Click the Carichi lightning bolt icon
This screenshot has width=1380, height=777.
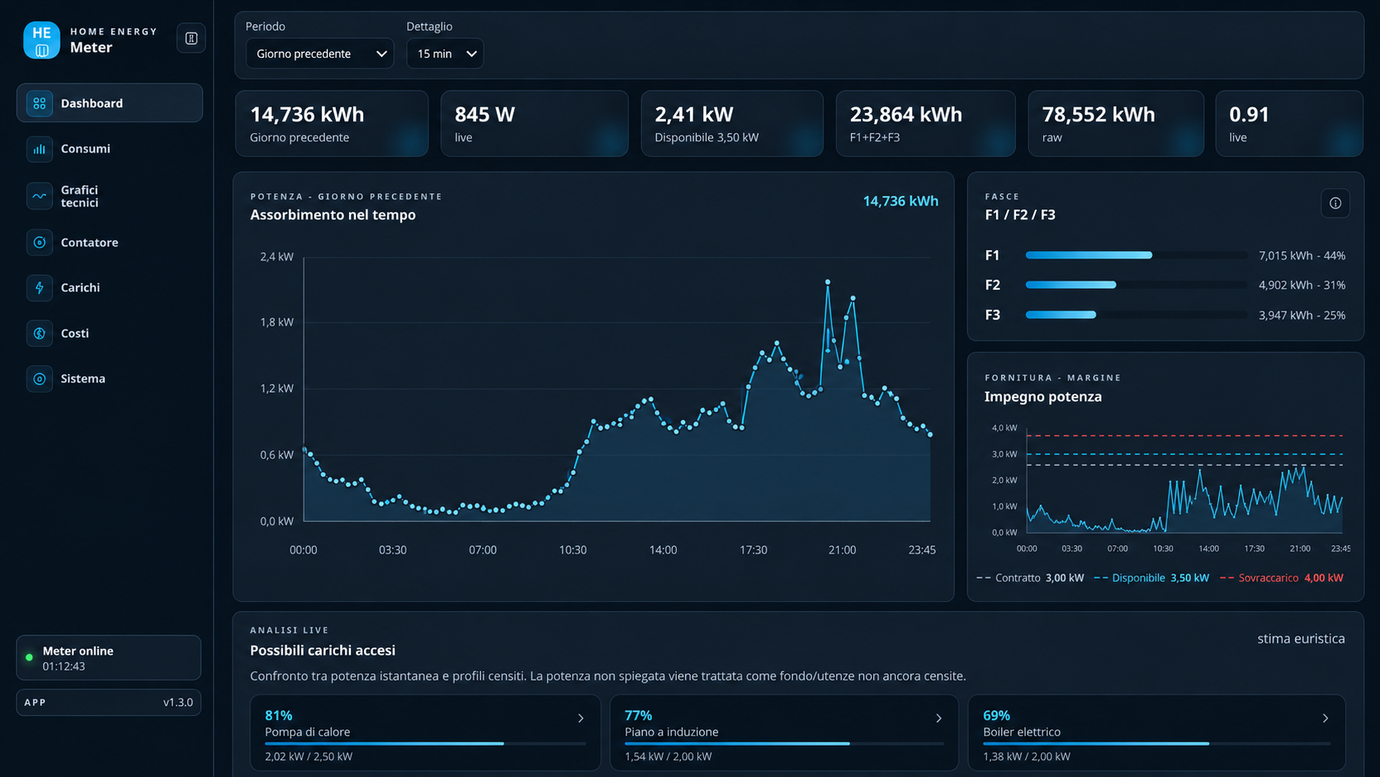pos(39,287)
